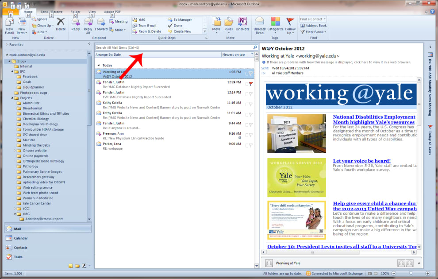
Task: Open Filter E-mail options
Action: 313,32
